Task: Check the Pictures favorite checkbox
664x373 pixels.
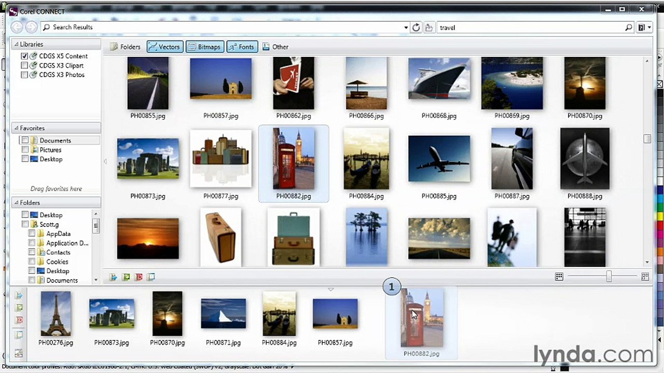Action: point(25,150)
